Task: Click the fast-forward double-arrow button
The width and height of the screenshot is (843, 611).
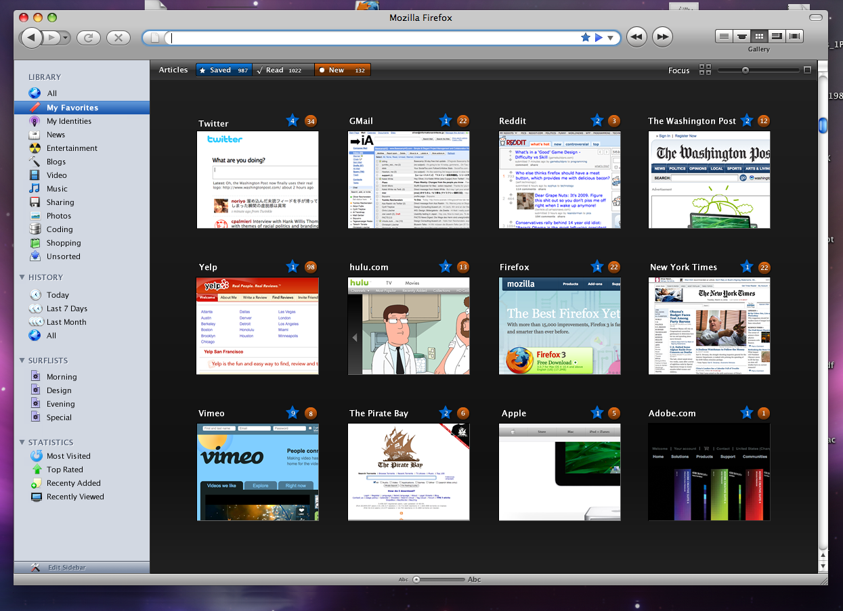Action: (662, 37)
